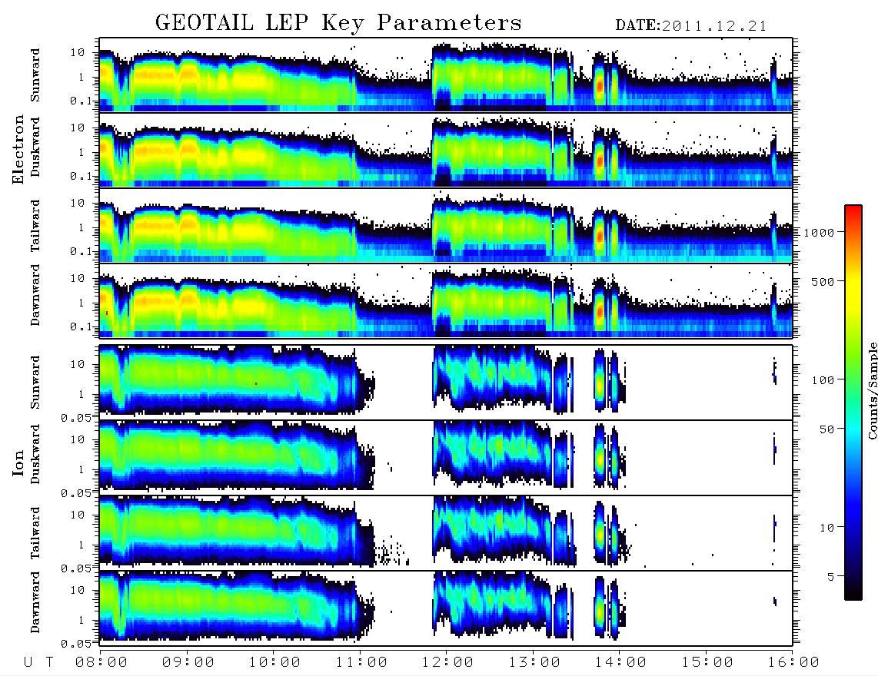Click the "Counts/Sample" color bar title
Screen dimensions: 878x676
tap(872, 390)
